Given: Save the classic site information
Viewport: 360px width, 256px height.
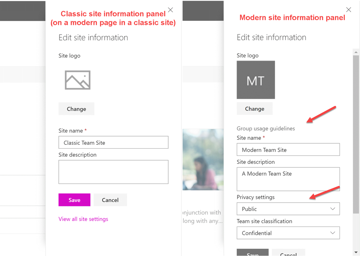Looking at the screenshot, I should tap(74, 200).
